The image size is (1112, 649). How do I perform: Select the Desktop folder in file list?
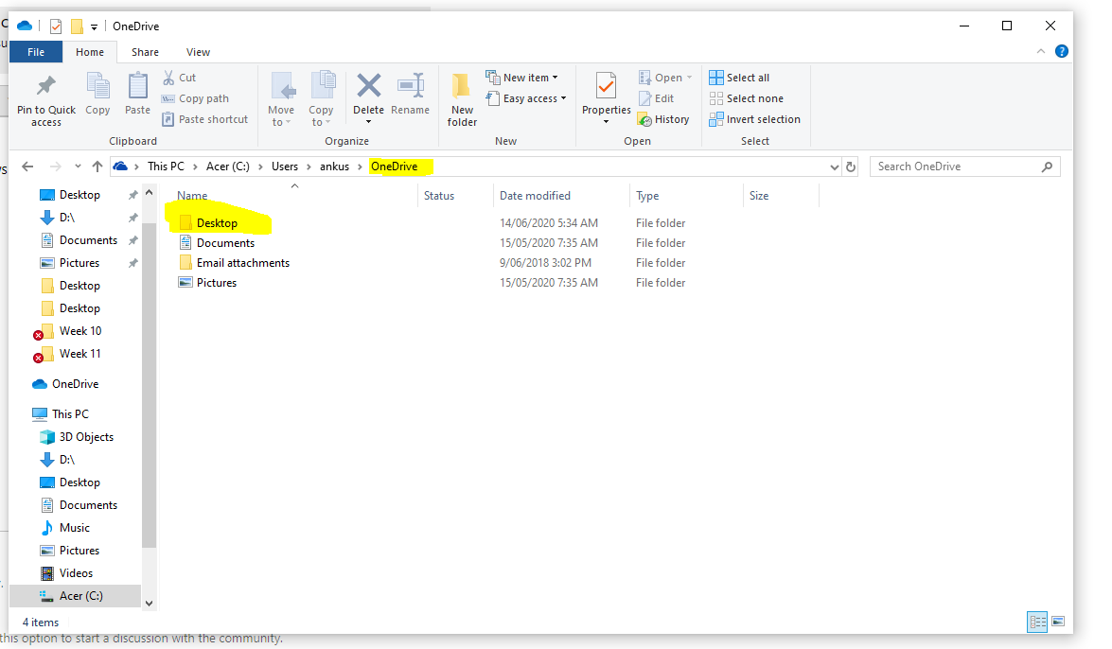coord(217,222)
